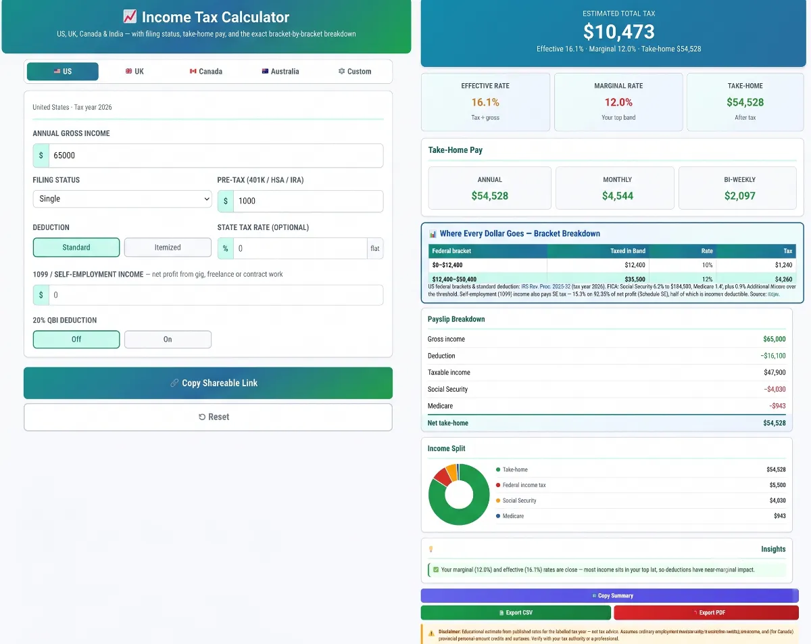Image resolution: width=811 pixels, height=644 pixels.
Task: Click the green Take-home legend dot
Action: (x=498, y=469)
